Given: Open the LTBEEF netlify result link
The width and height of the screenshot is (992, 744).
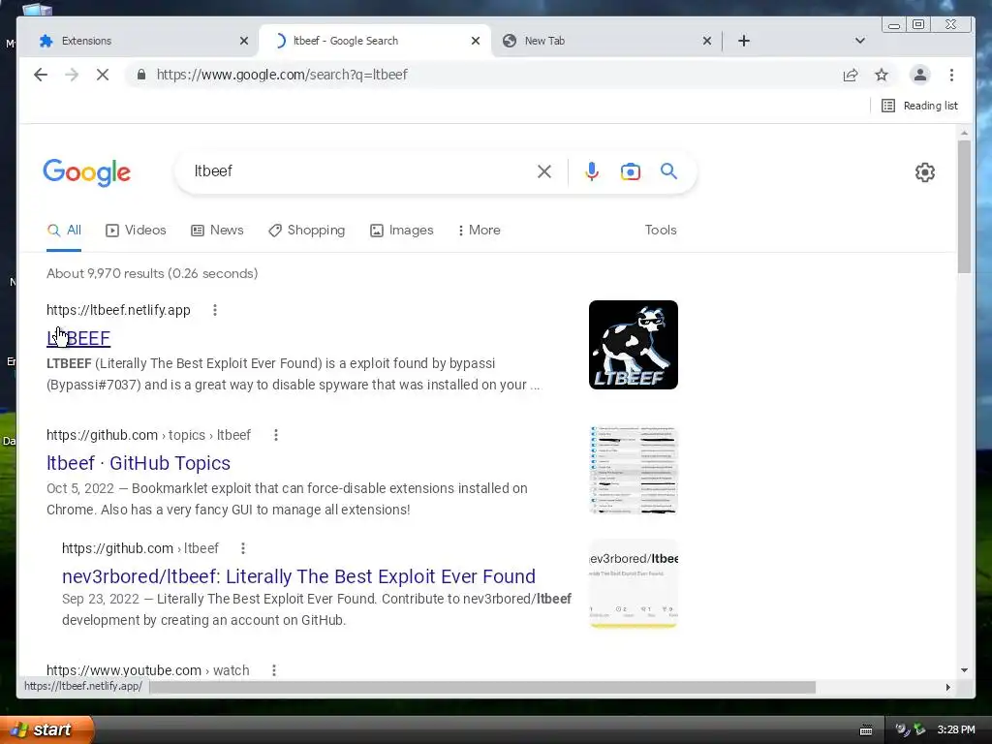Looking at the screenshot, I should tap(78, 338).
